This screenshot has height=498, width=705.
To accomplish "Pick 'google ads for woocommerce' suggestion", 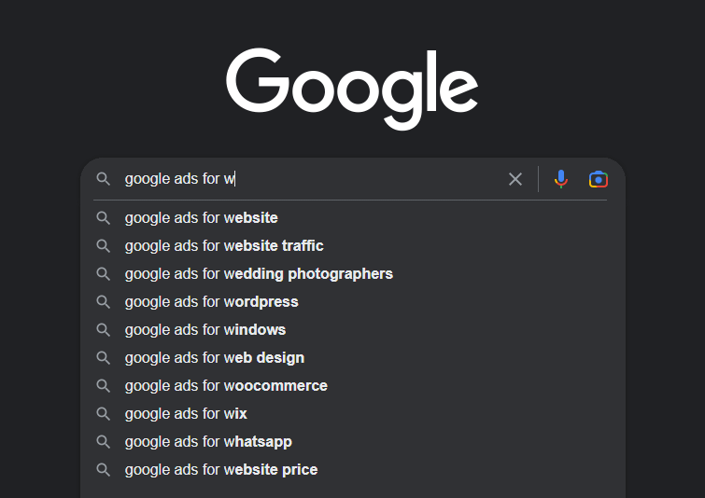I will pos(226,386).
